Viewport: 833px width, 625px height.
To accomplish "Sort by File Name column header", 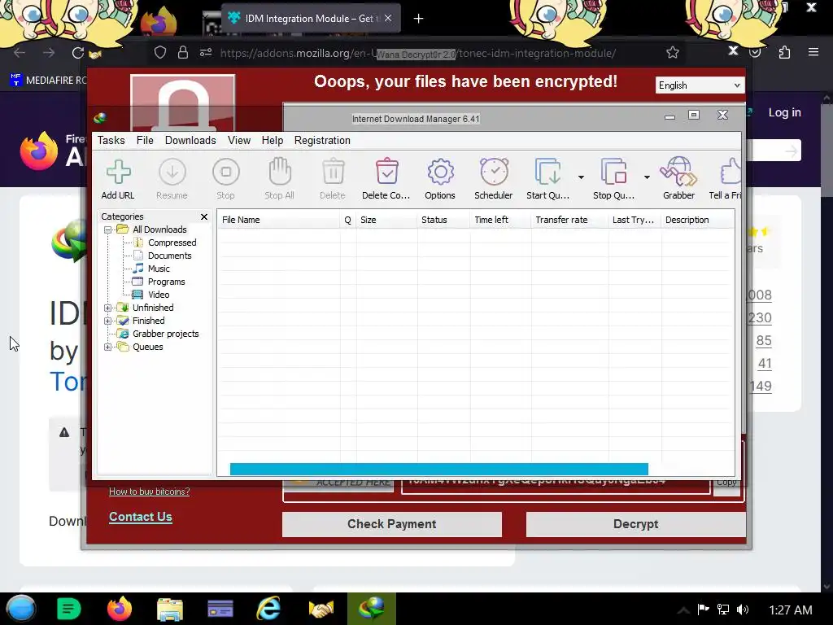I will point(279,220).
